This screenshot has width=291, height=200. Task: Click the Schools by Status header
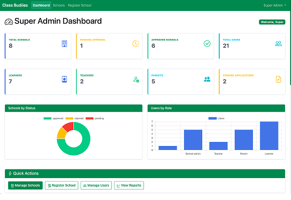click(74, 108)
